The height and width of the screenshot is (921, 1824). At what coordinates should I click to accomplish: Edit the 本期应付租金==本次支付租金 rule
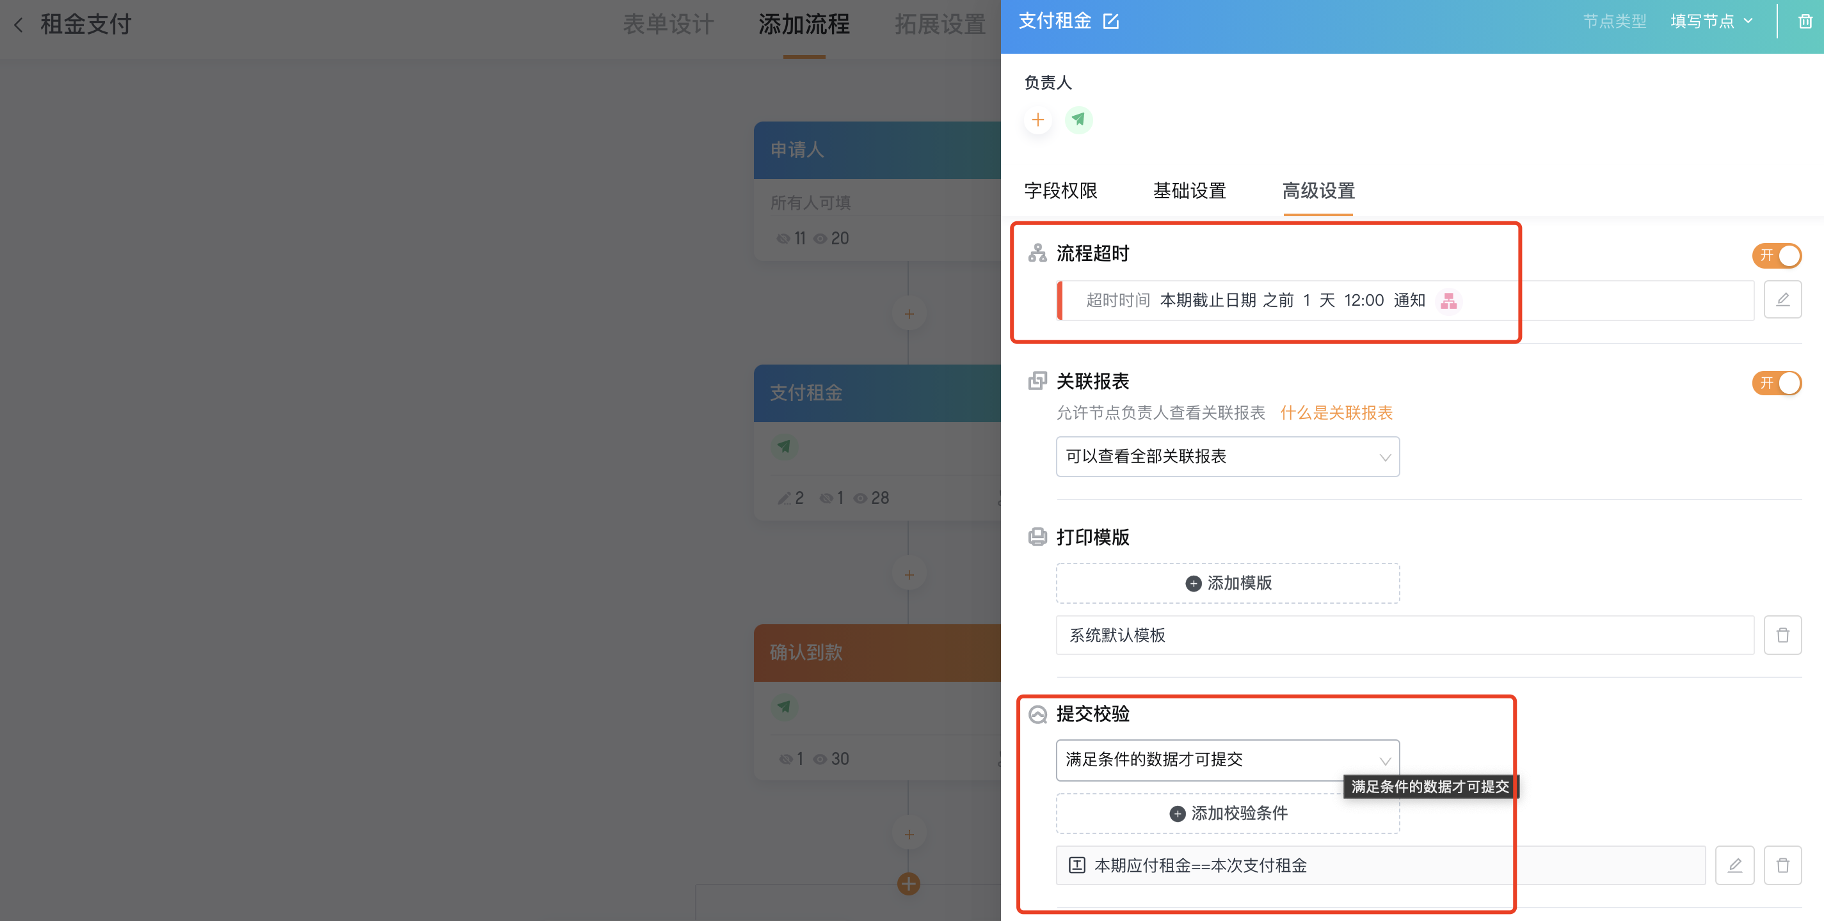click(1734, 865)
